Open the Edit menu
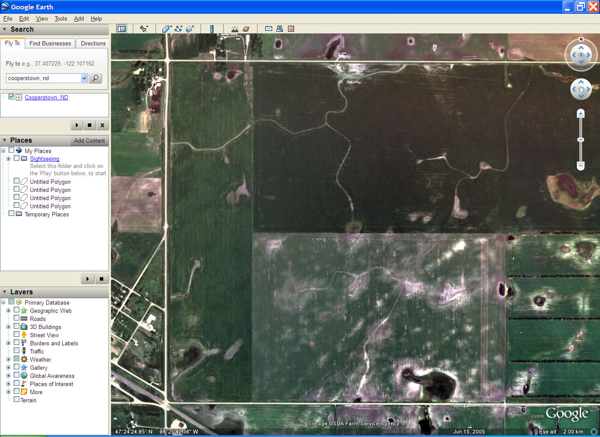The height and width of the screenshot is (437, 600). [x=24, y=18]
